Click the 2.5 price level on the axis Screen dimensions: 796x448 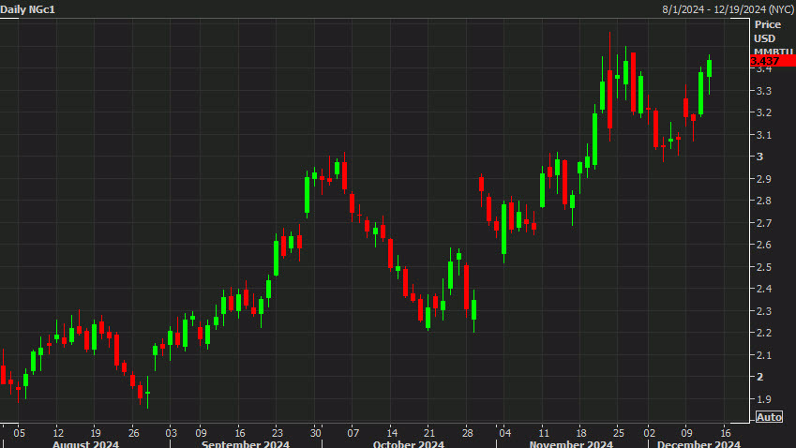pyautogui.click(x=763, y=267)
